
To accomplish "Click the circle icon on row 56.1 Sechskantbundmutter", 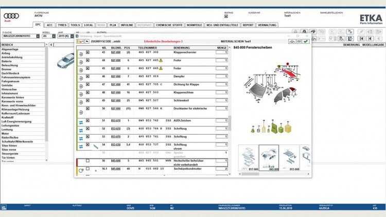I will (x=81, y=170).
